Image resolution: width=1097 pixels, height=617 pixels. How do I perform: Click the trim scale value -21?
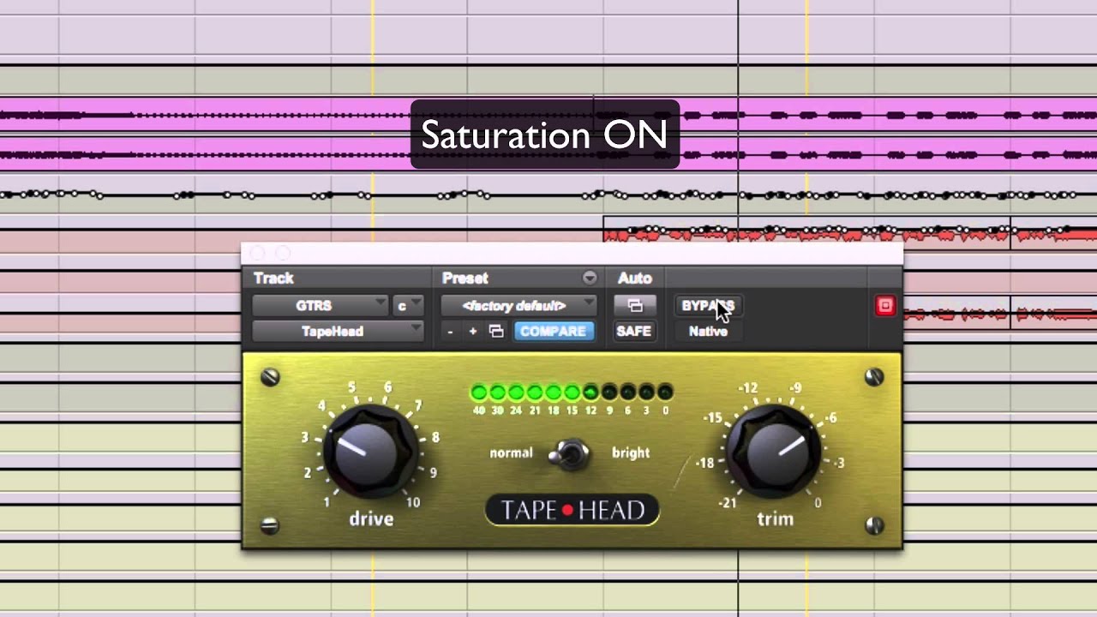728,503
